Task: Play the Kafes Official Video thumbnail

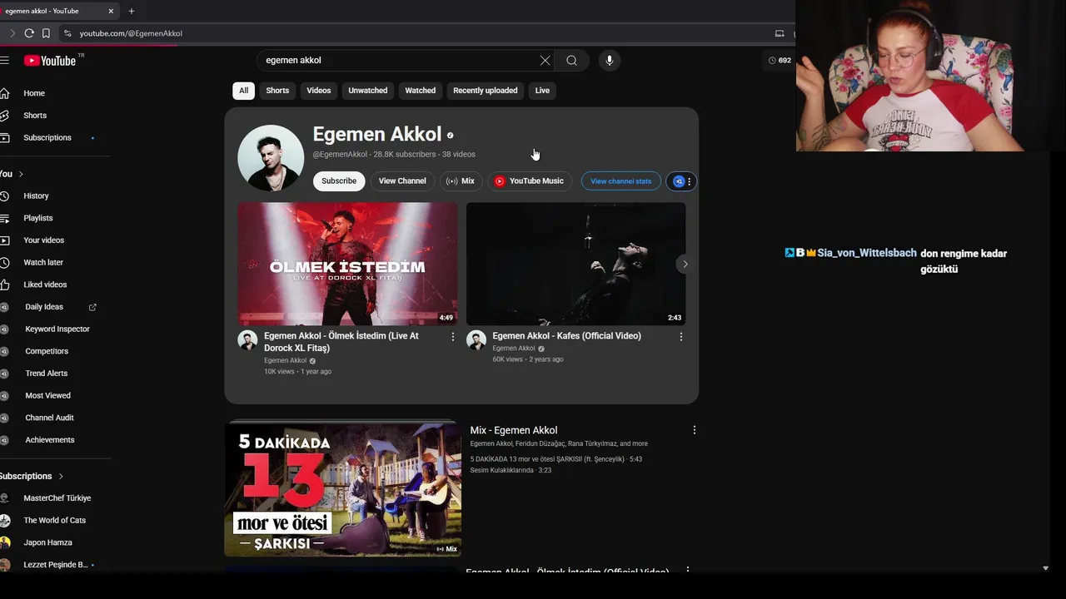Action: coord(575,264)
